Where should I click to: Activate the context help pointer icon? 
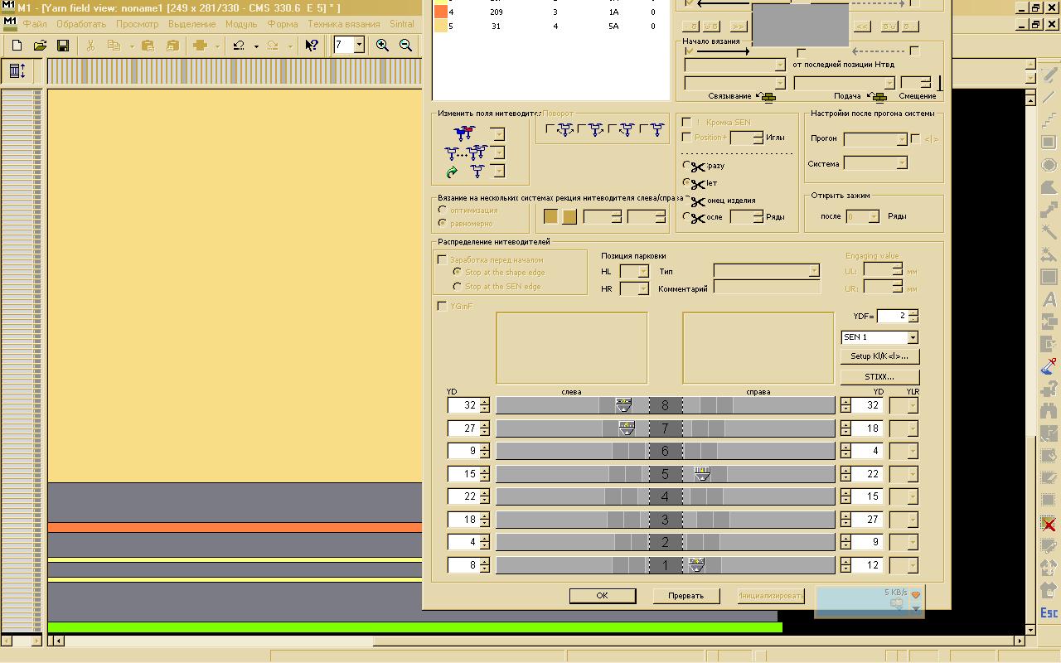312,46
